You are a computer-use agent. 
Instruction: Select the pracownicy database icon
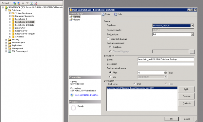13,28
